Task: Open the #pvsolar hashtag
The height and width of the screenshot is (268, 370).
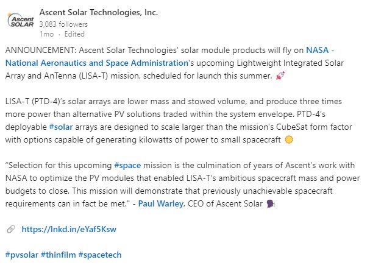Action: click(x=22, y=255)
